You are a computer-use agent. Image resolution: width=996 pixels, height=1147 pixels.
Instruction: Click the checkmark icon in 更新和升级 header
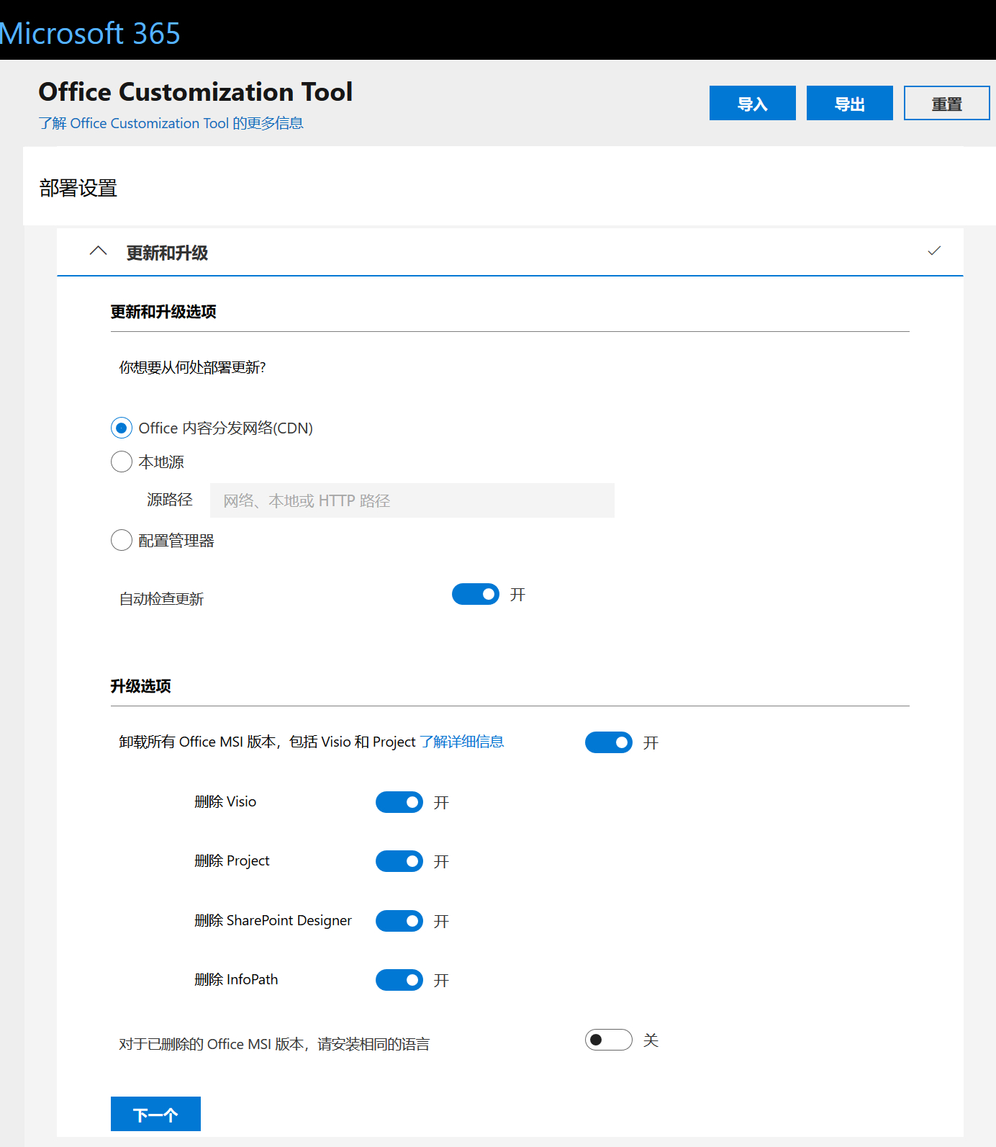[x=934, y=251]
